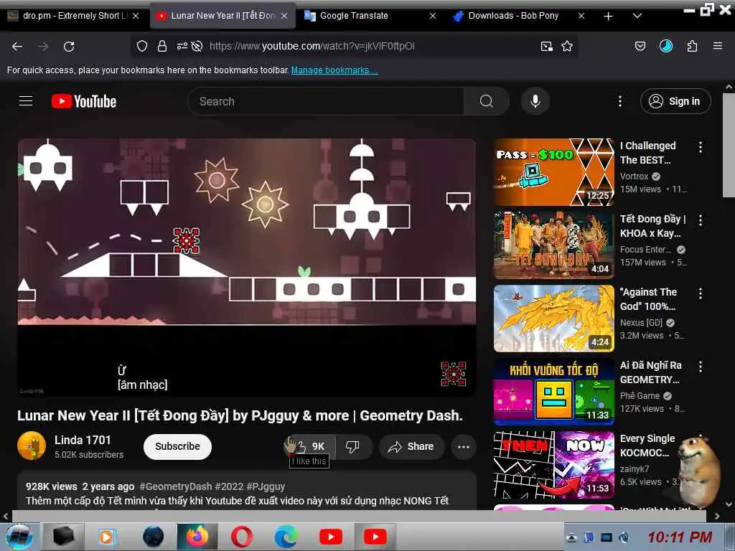The height and width of the screenshot is (551, 735).
Task: Click the blue circular profile extension icon
Action: (666, 46)
